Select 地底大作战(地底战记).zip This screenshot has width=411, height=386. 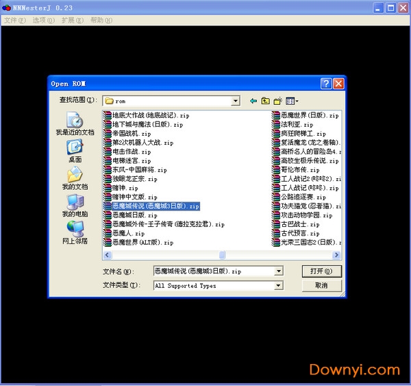pos(147,115)
